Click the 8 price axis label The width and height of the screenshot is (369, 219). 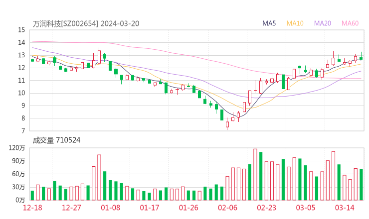point(23,118)
